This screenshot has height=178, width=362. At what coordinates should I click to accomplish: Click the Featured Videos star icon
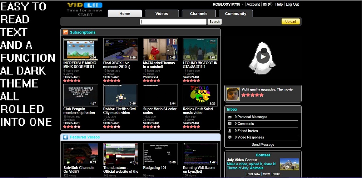(65, 137)
